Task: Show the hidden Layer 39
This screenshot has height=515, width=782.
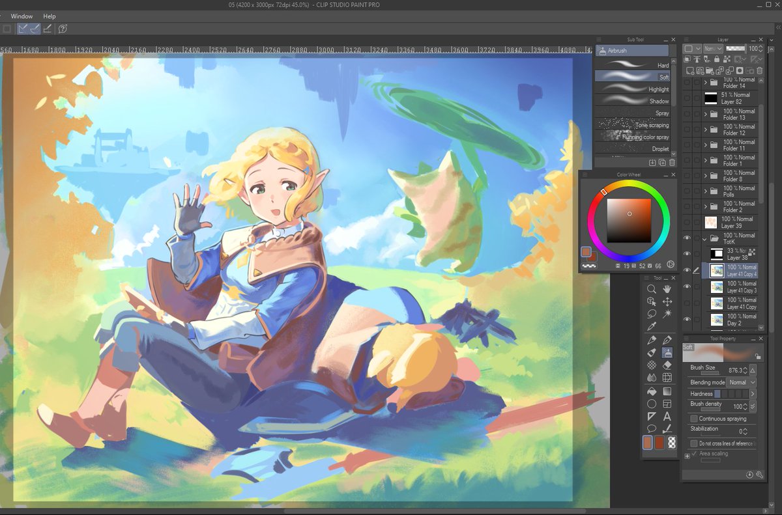Action: coord(687,222)
